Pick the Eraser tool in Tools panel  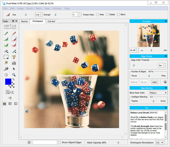[6, 51]
